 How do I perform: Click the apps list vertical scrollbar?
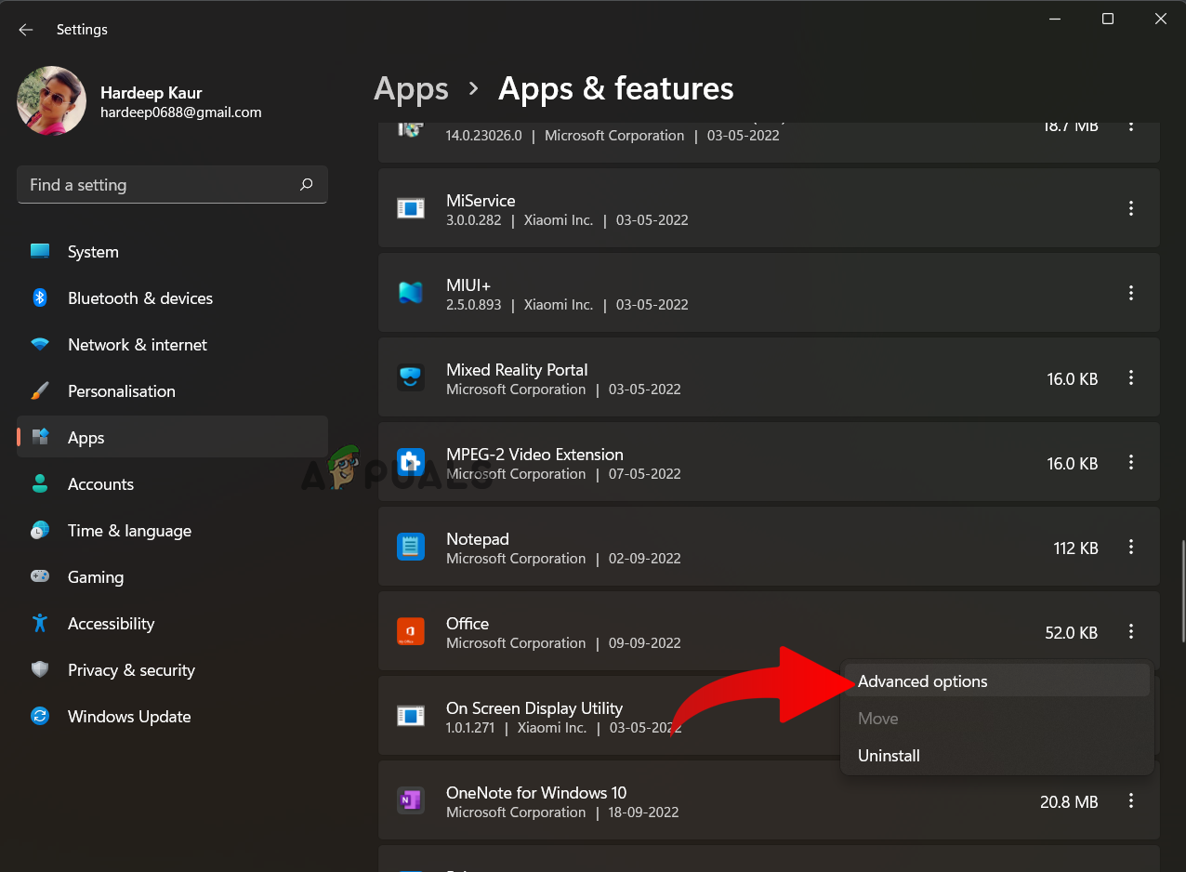tap(1182, 589)
